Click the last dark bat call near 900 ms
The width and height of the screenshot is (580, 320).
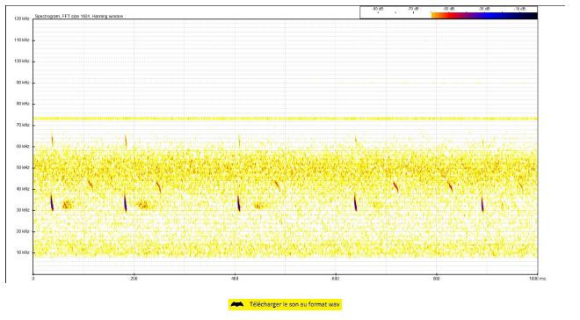(482, 204)
